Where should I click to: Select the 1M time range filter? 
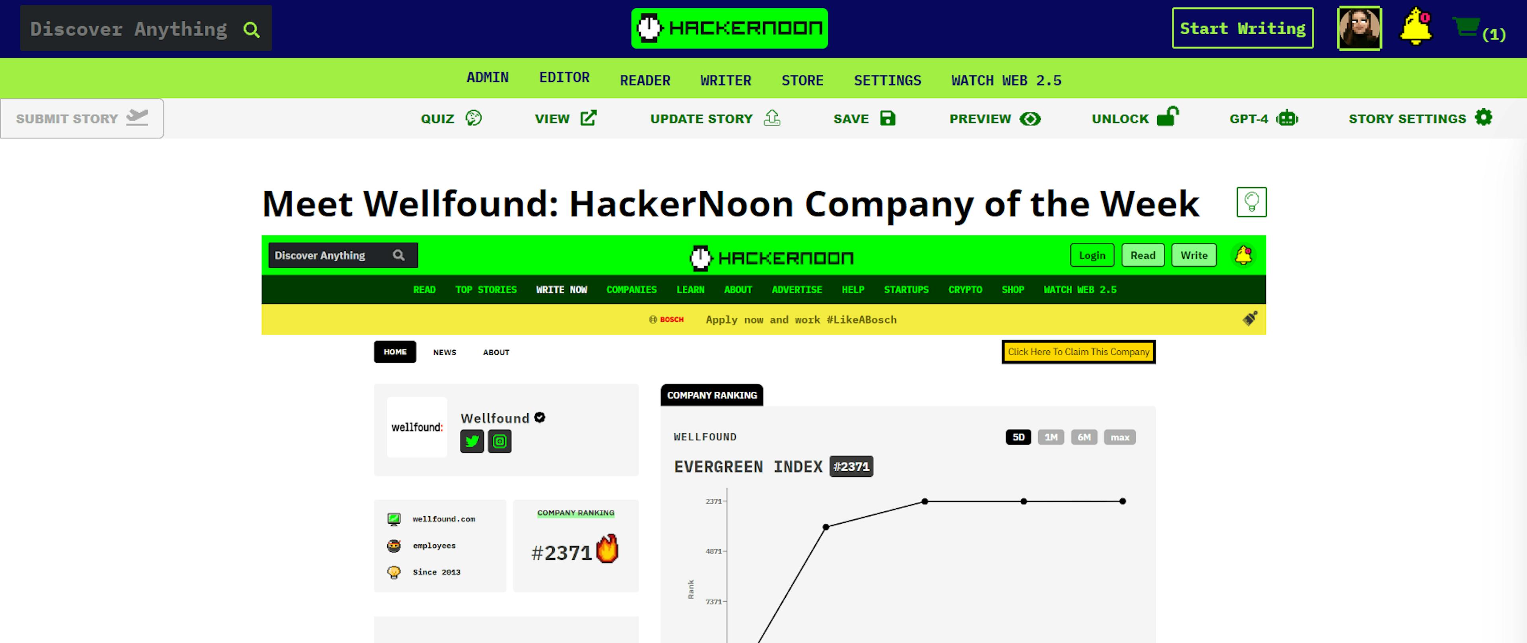[x=1051, y=437]
